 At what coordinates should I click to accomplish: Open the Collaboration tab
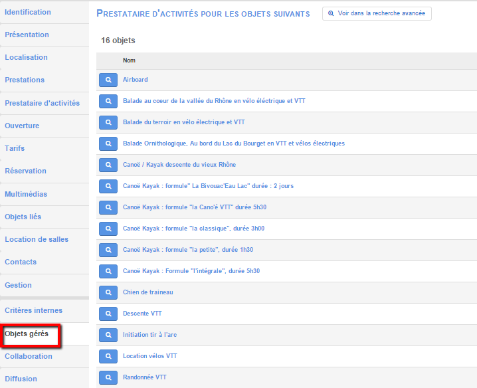(x=45, y=356)
